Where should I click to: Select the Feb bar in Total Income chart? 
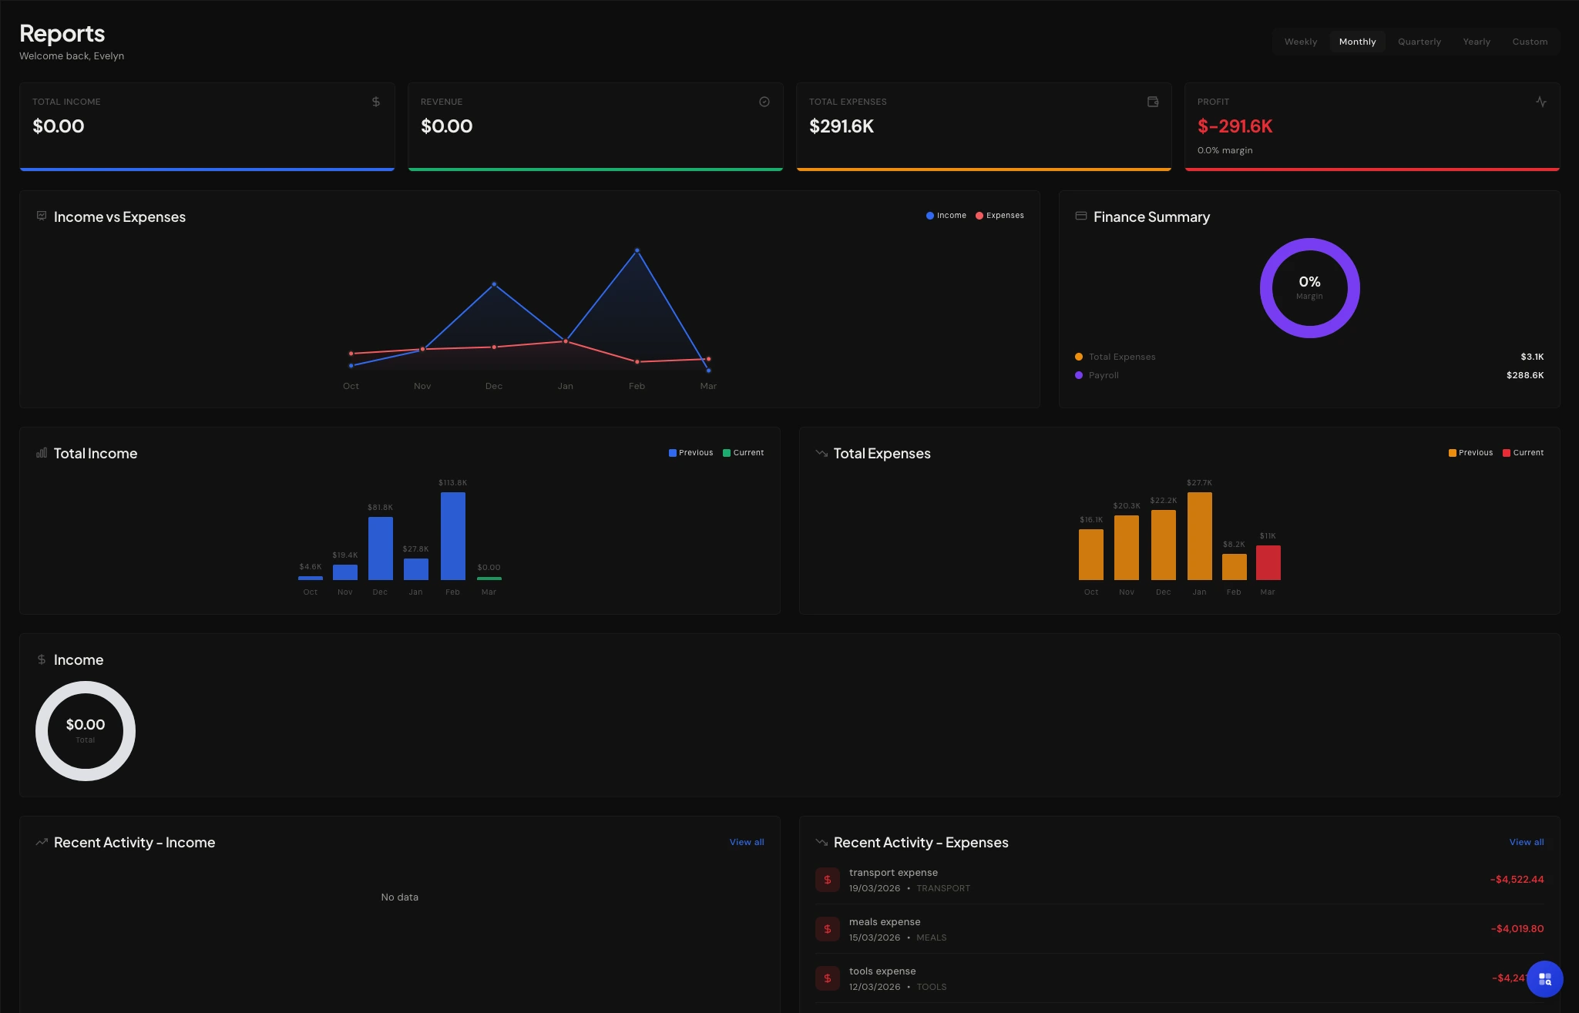pos(452,535)
